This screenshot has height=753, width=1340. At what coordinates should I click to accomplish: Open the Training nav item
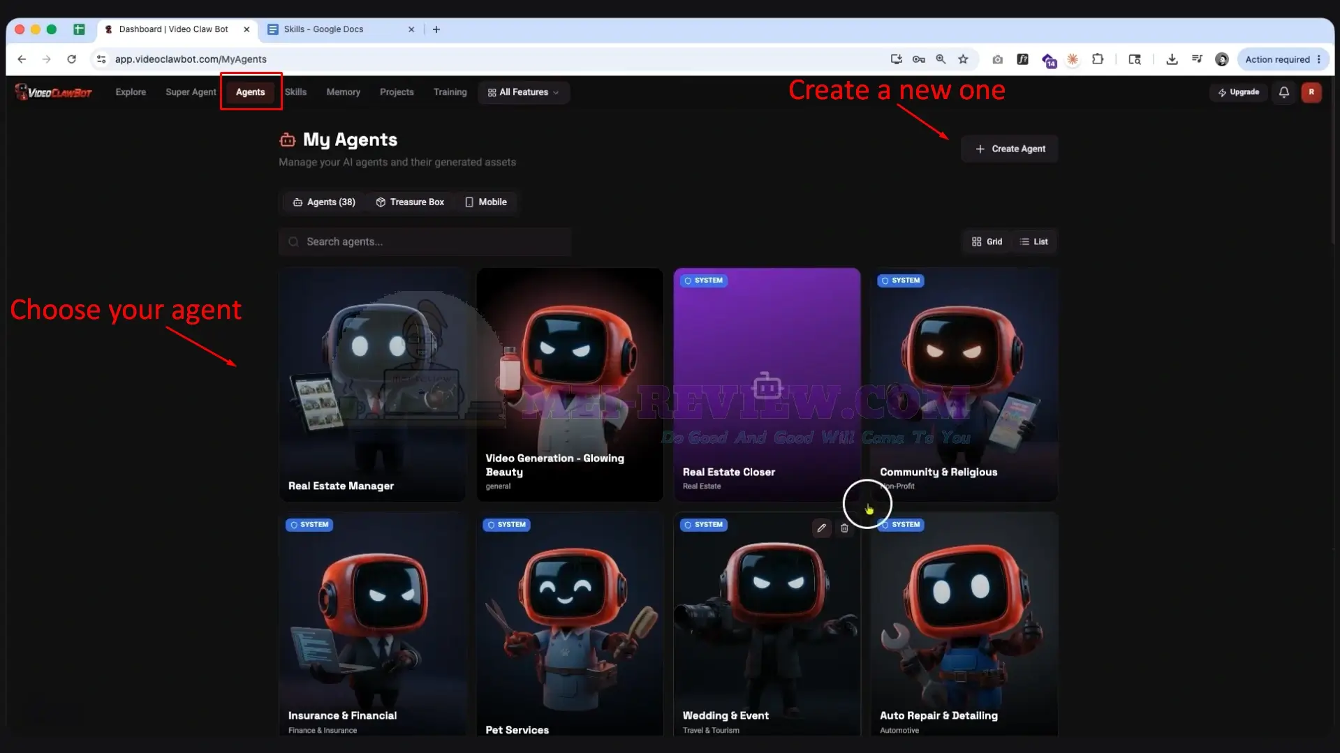450,92
